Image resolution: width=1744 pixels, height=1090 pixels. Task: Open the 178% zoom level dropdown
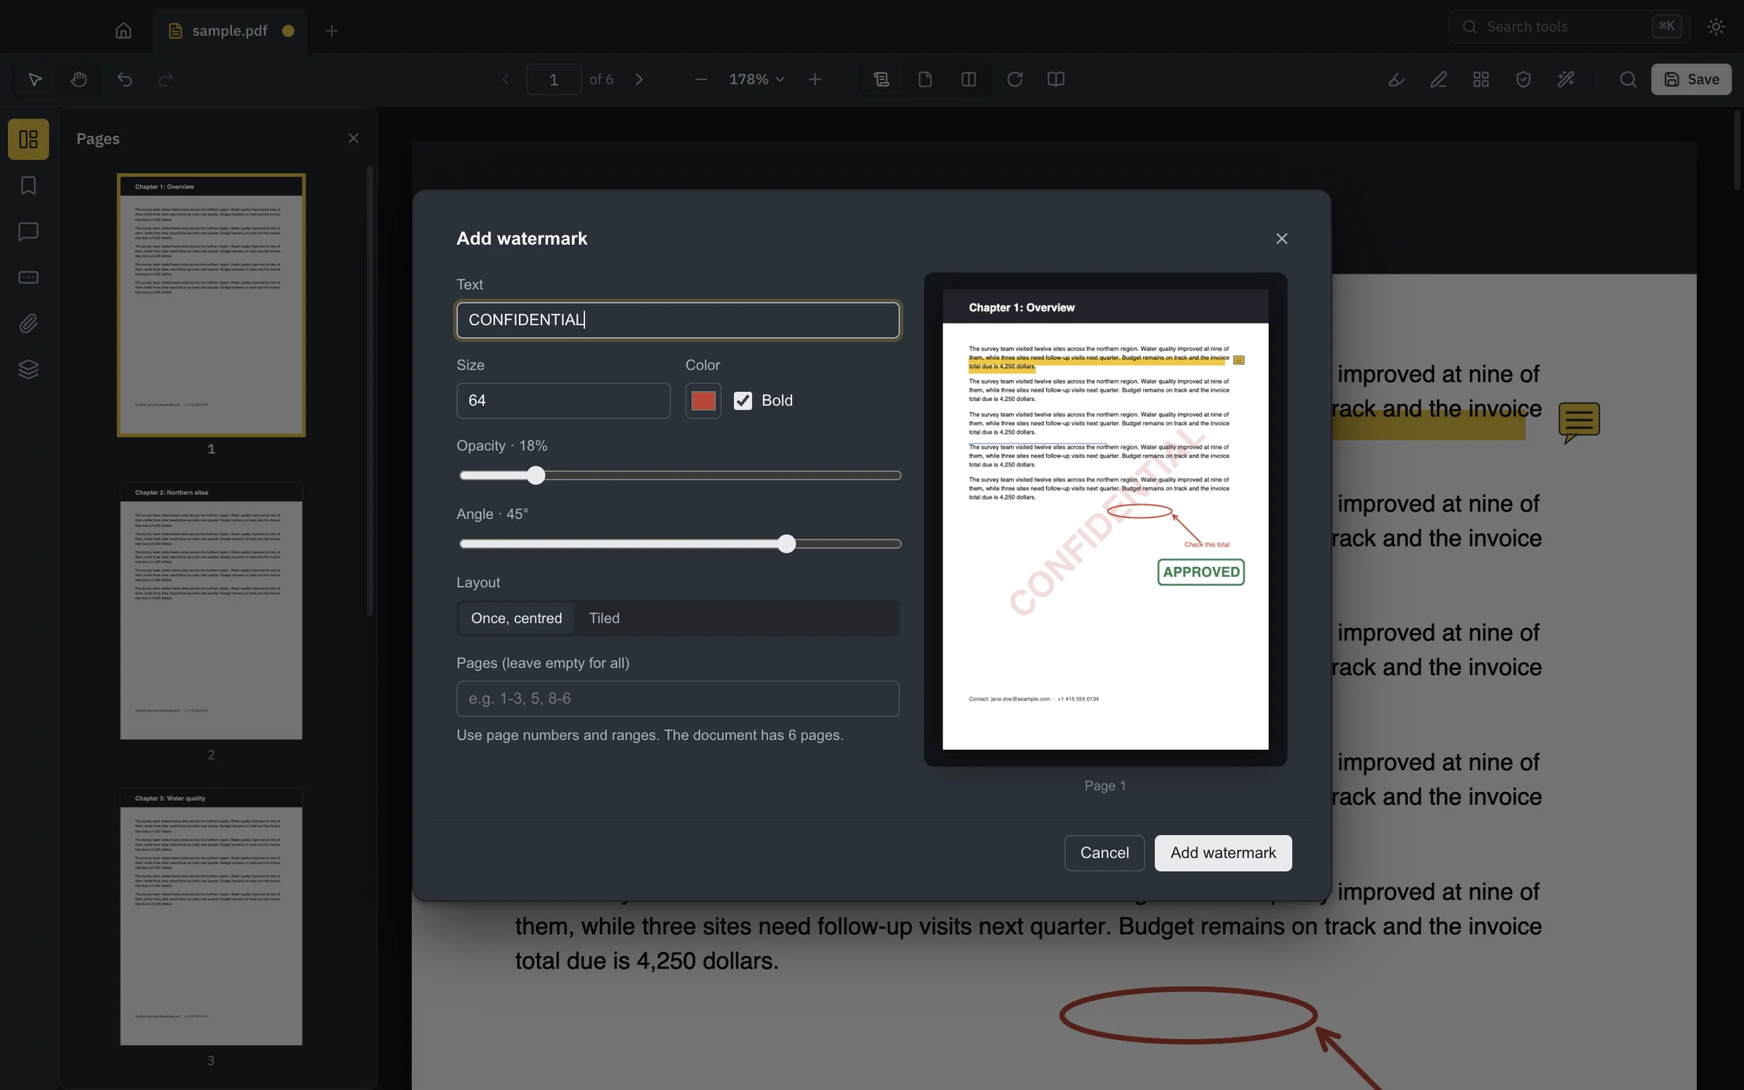[x=756, y=79]
